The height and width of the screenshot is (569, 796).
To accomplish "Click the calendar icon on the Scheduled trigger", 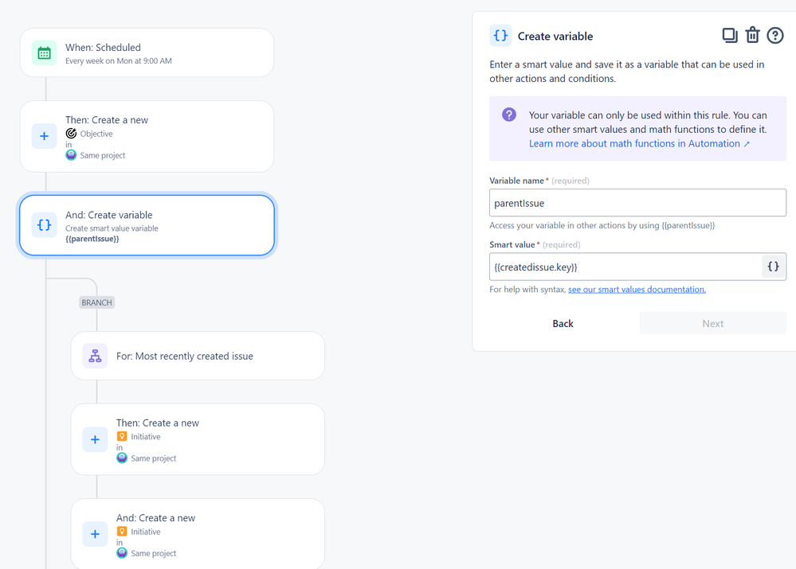I will point(45,53).
